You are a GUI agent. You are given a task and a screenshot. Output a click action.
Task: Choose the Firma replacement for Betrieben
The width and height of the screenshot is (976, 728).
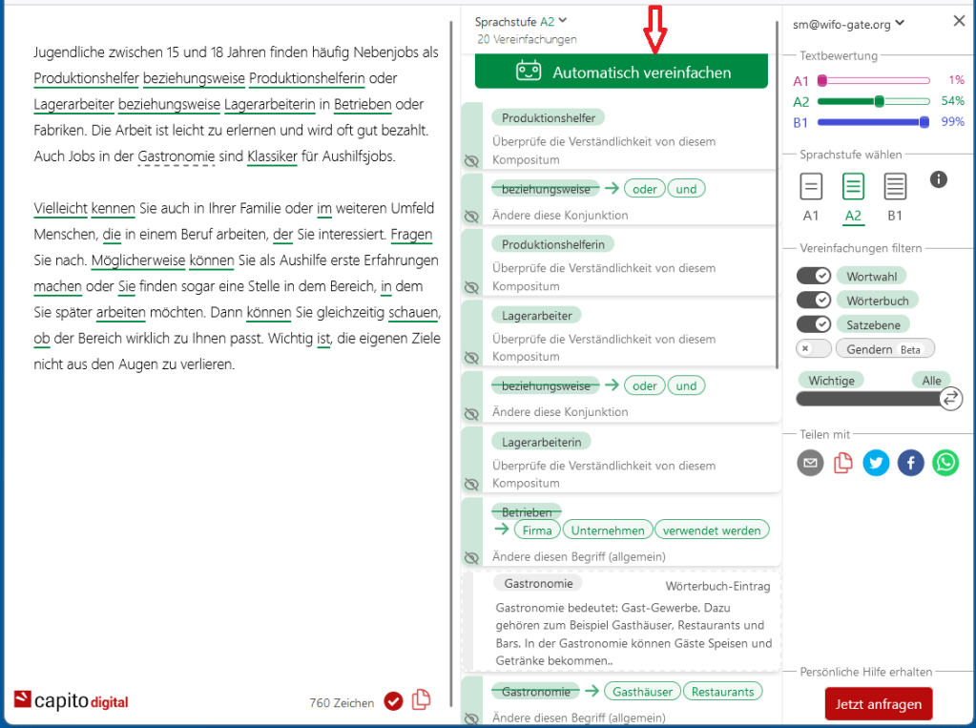(x=537, y=530)
